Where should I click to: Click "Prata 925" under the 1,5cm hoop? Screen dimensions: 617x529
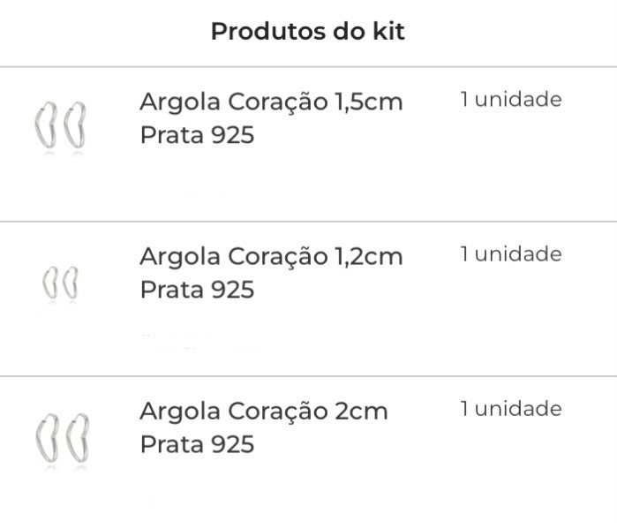coord(197,135)
